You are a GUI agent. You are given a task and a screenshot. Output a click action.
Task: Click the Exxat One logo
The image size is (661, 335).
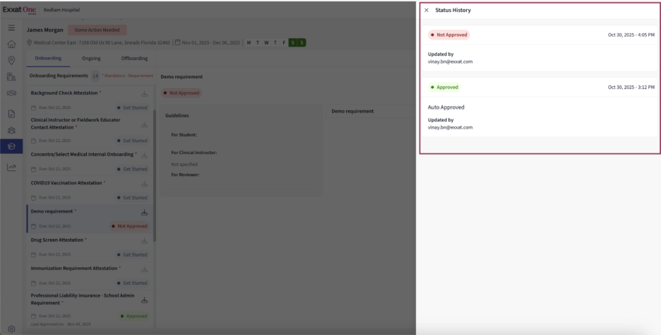tap(19, 10)
